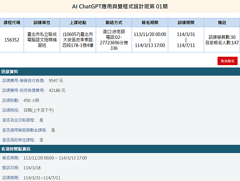Click table cell 114/3/31 to 114/7/11
The width and height of the screenshot is (240, 181).
tap(186, 40)
